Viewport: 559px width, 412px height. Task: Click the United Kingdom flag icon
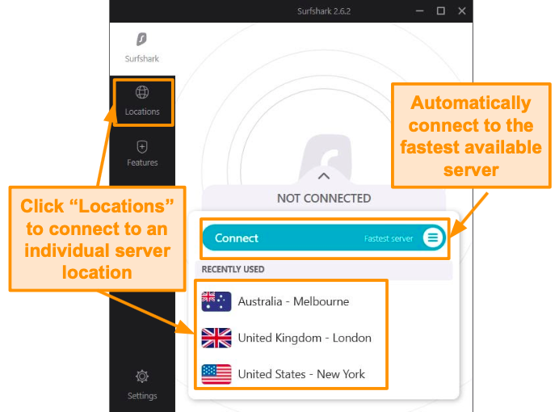(x=216, y=338)
